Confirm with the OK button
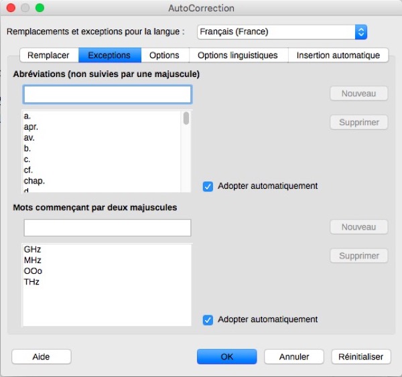 tap(227, 357)
